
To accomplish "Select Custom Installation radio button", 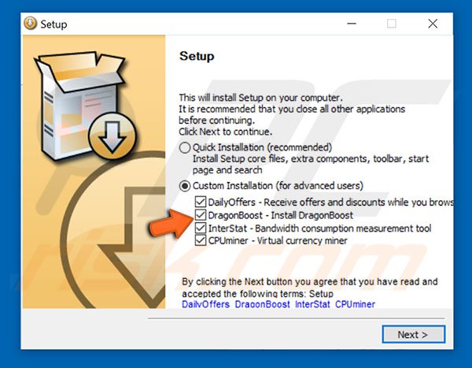I will coord(185,186).
